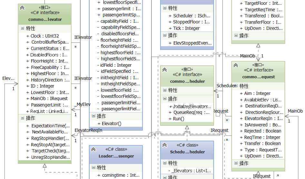This screenshot has height=179, width=305.
Task: Select the 'LowestFloor : Int...' property
Action: click(48, 92)
